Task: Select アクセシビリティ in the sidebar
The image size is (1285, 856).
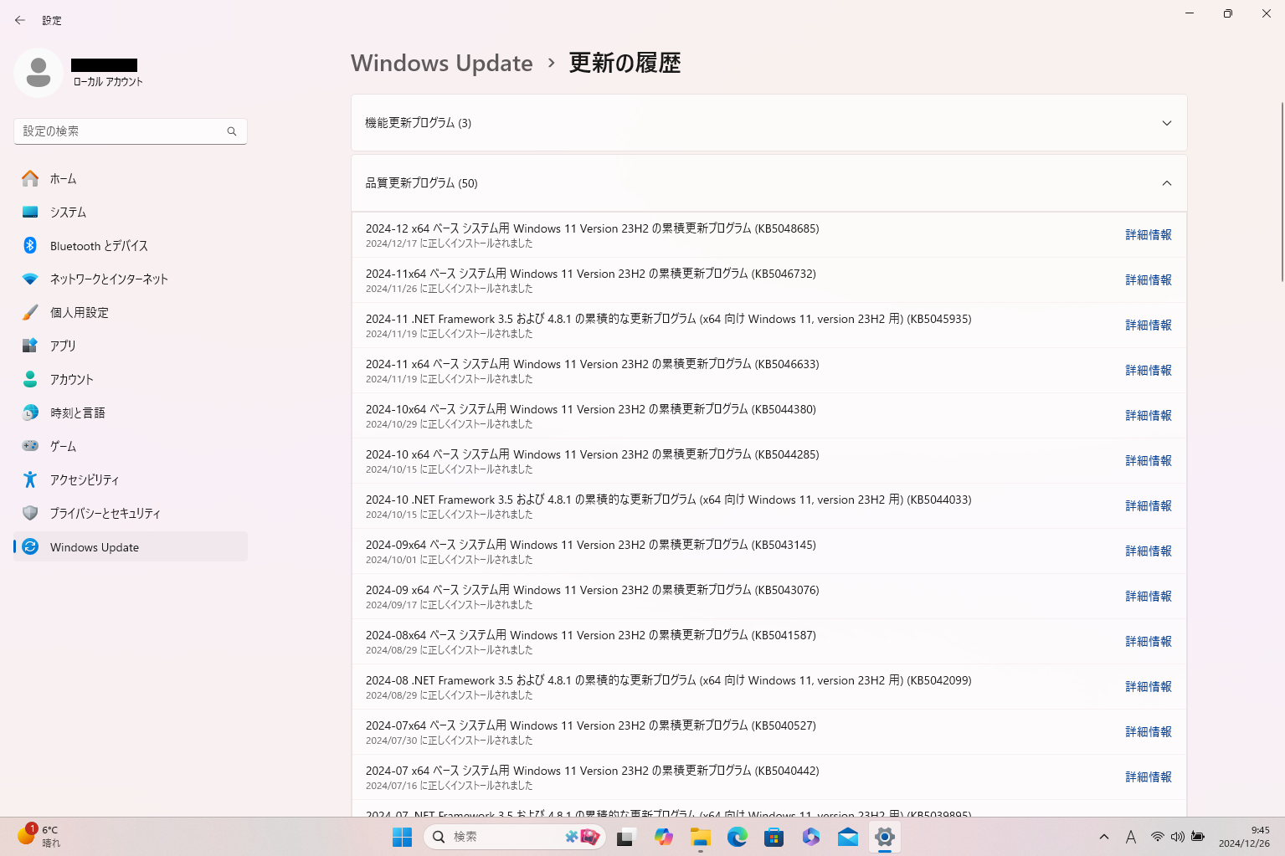Action: coord(84,480)
